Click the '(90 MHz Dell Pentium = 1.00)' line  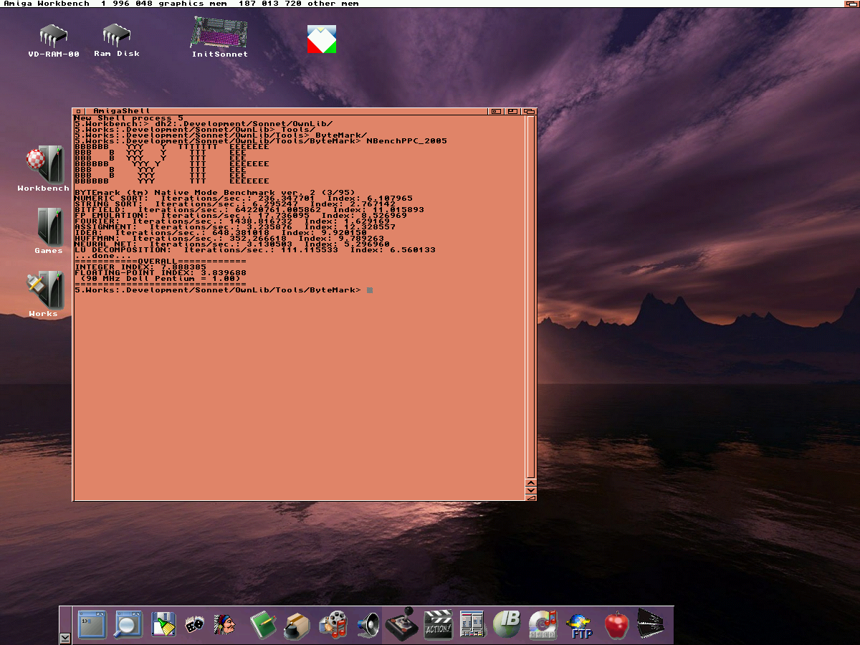pos(161,278)
